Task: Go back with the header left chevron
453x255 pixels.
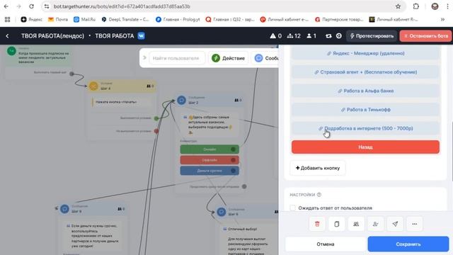Action: (x=8, y=36)
